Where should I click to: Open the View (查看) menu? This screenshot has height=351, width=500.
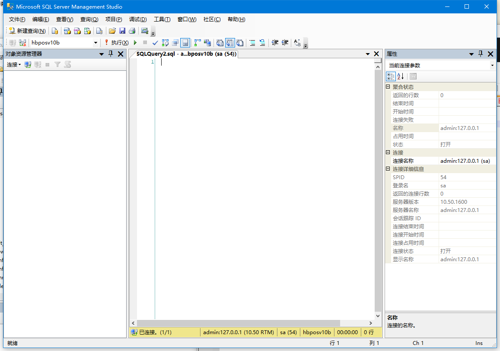pyautogui.click(x=64, y=19)
